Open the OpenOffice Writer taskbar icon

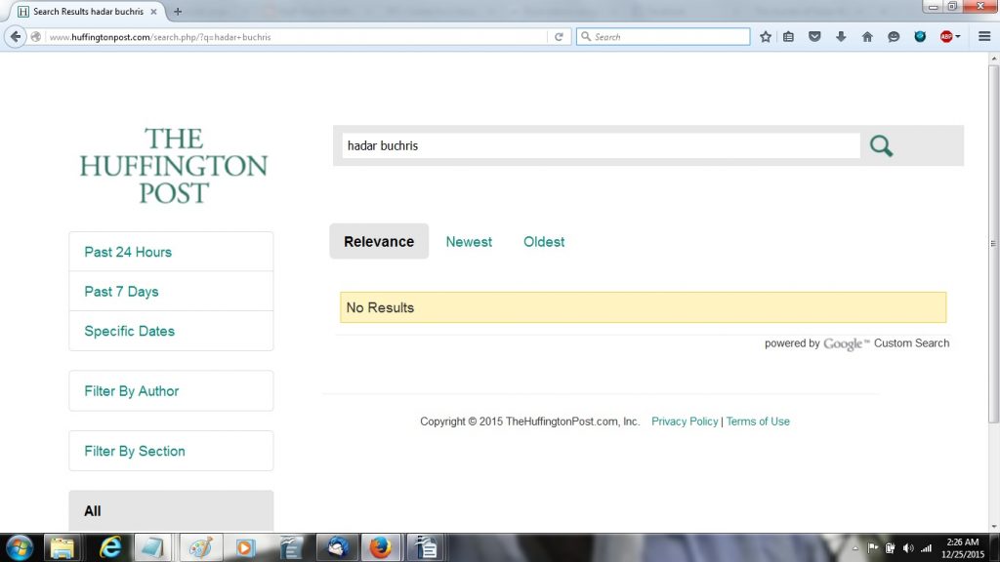pos(291,547)
